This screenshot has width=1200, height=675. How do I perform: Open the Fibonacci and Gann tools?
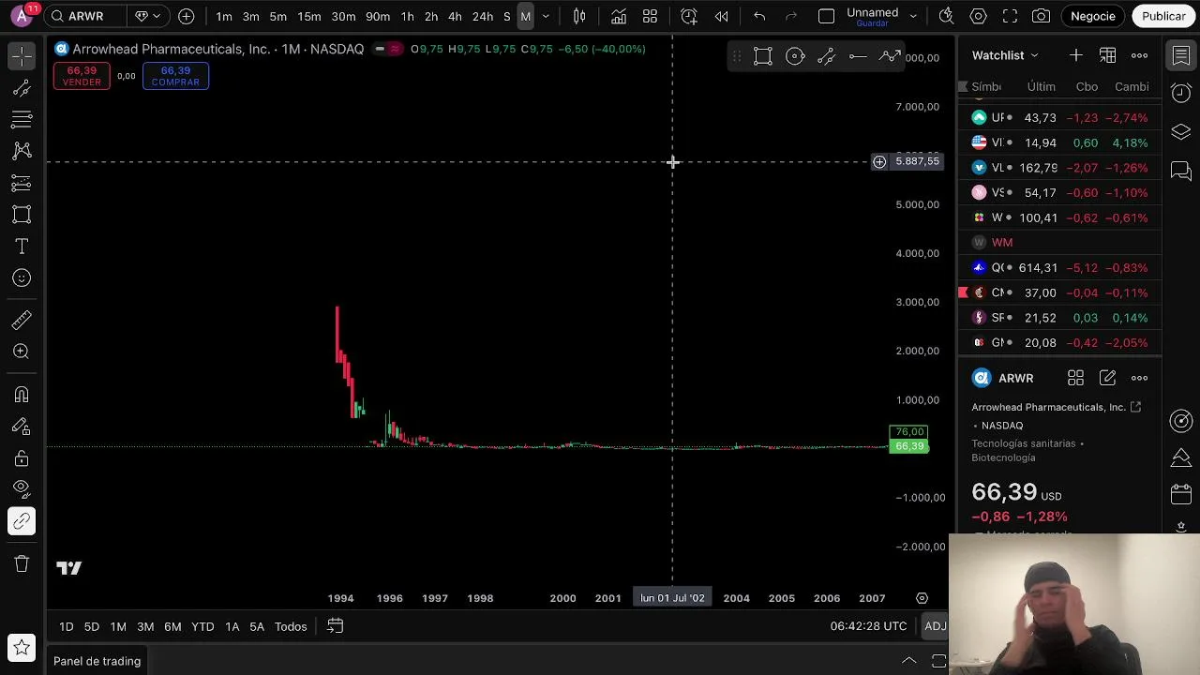(x=22, y=119)
